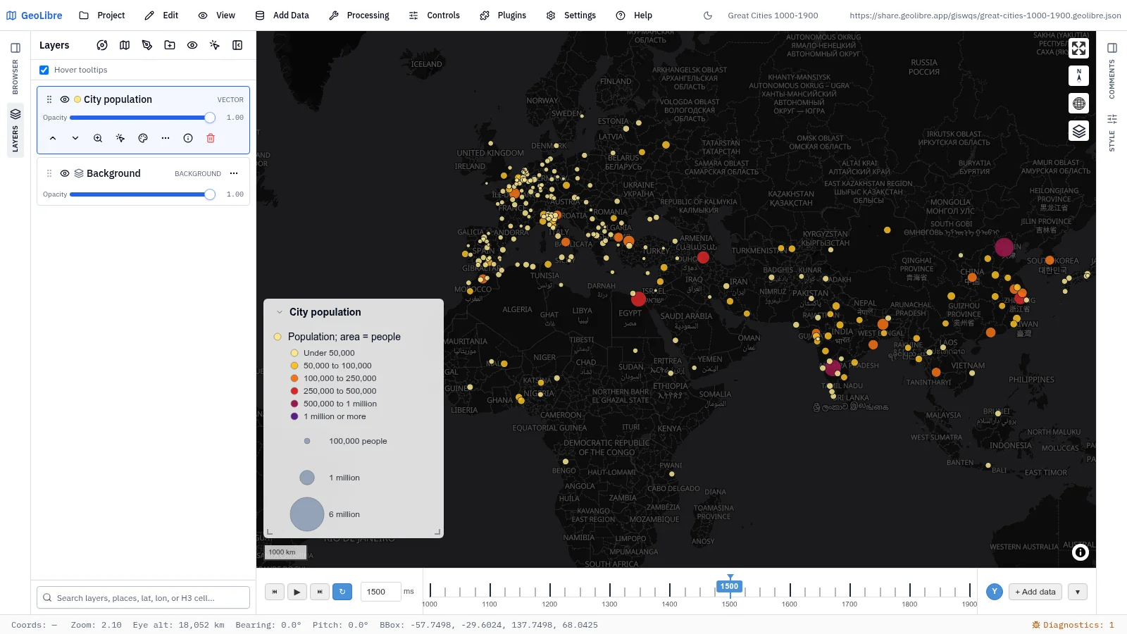This screenshot has width=1127, height=634.
Task: Click the 1500 timeline marker
Action: tap(729, 586)
